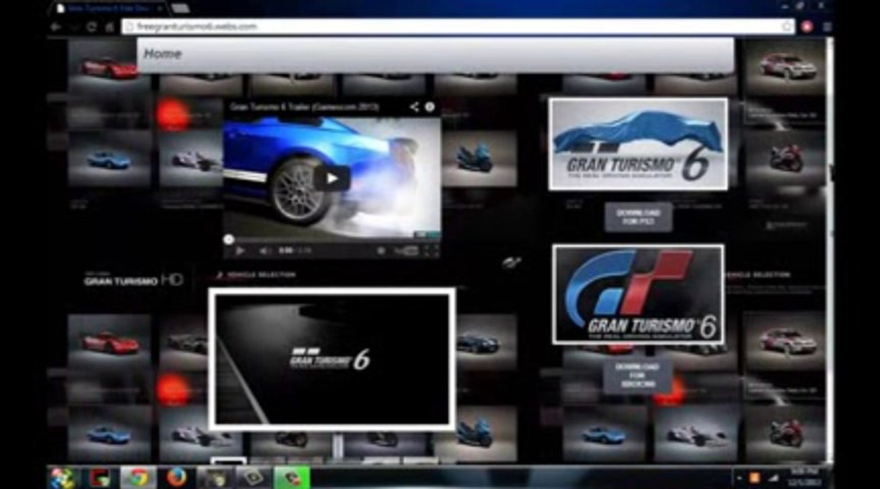Select the Home navigation tab
880x489 pixels.
click(162, 54)
